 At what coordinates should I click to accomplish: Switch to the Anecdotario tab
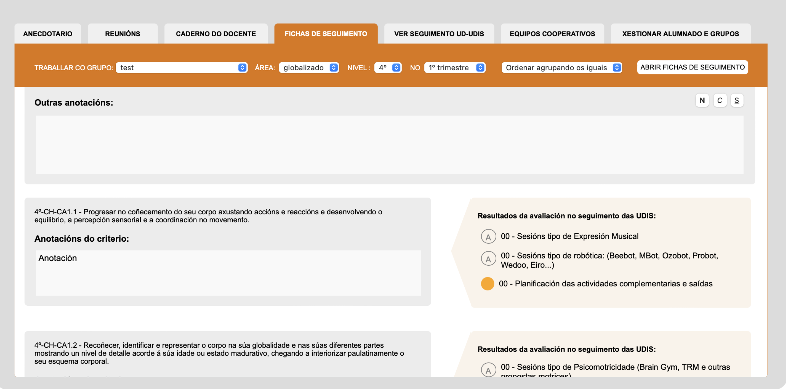tap(48, 34)
